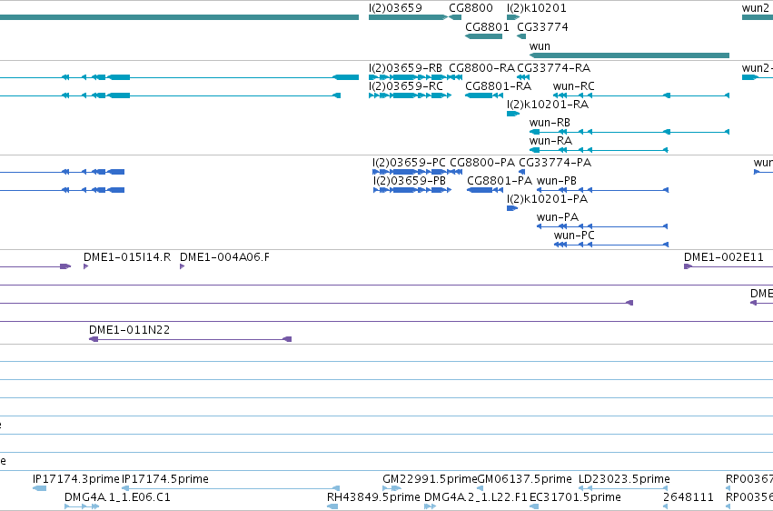
Task: Click the DMG4A.1_1.E06.C1 EST label
Action: pyautogui.click(x=117, y=497)
